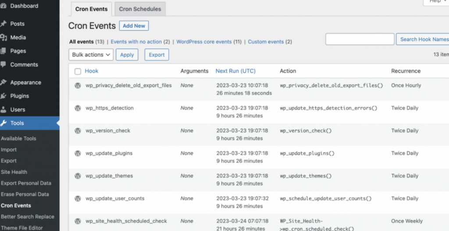This screenshot has height=231, width=449.
Task: Click the Export button near Apply
Action: pos(157,54)
